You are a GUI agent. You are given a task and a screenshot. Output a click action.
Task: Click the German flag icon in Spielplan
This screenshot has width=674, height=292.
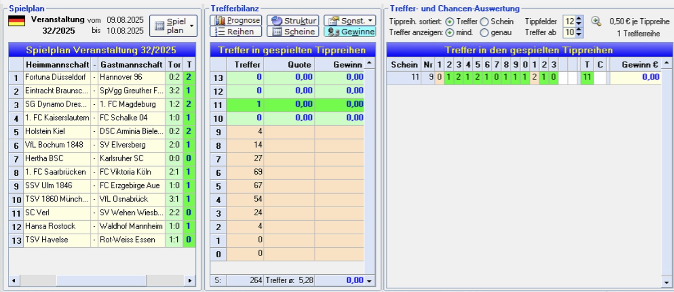[16, 21]
